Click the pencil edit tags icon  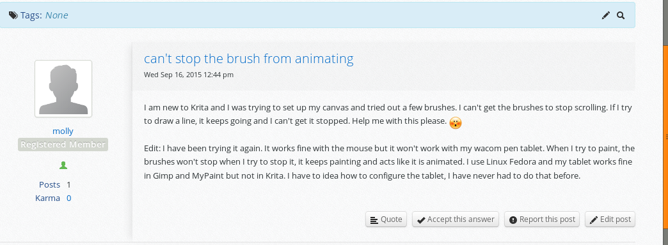tap(606, 15)
